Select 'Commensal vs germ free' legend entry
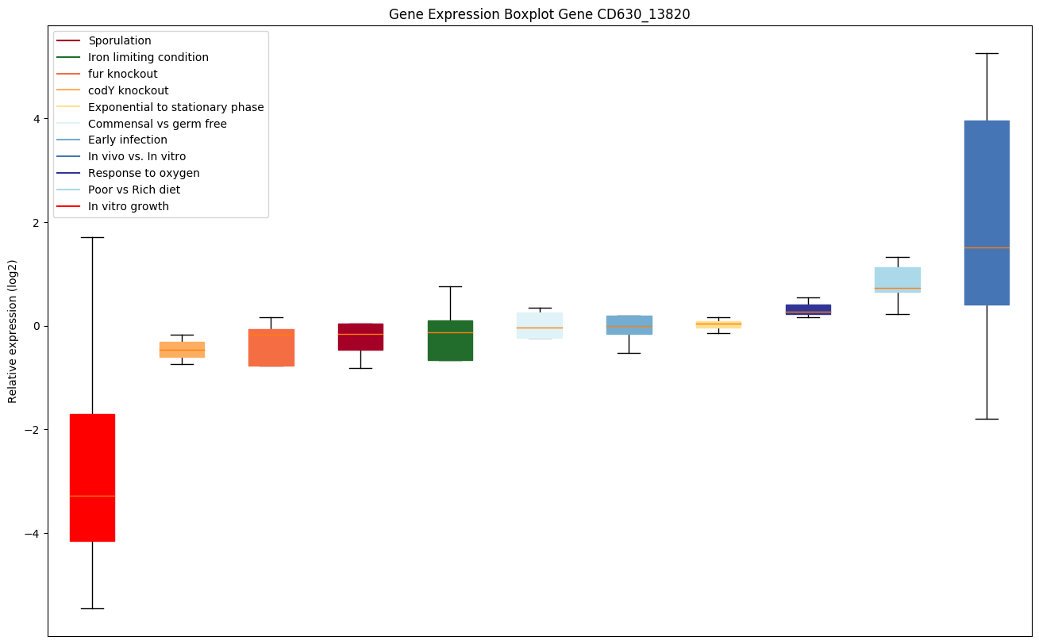The width and height of the screenshot is (1039, 644). tap(157, 124)
